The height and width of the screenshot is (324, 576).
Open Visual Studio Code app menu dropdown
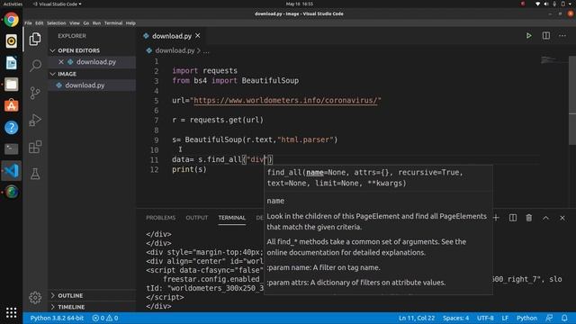point(58,4)
